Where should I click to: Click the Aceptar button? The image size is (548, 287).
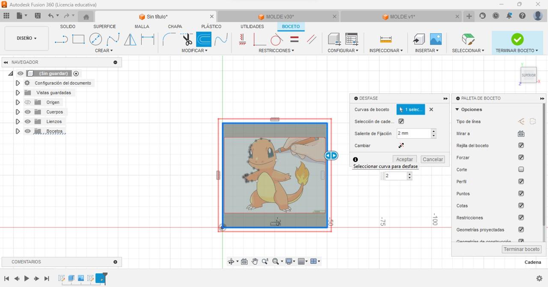pos(405,159)
